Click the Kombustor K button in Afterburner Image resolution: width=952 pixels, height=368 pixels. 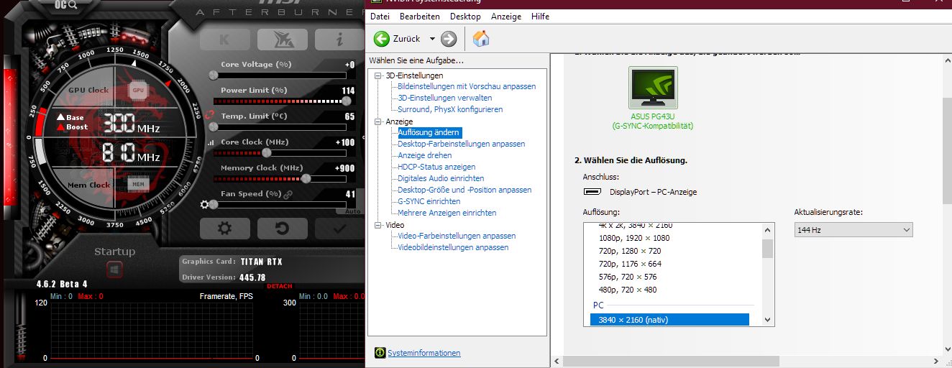click(x=224, y=39)
